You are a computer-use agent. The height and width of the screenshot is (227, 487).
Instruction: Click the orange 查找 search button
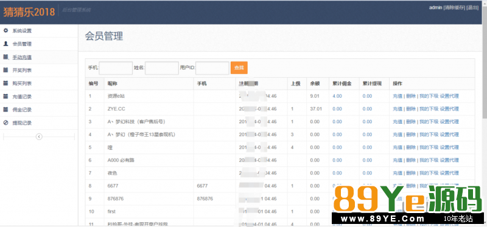pos(239,68)
